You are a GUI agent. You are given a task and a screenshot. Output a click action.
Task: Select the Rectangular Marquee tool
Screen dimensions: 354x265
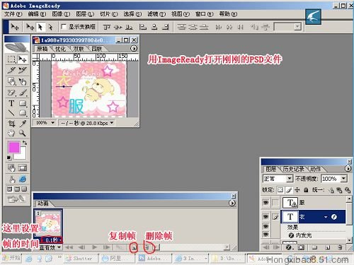click(11, 59)
